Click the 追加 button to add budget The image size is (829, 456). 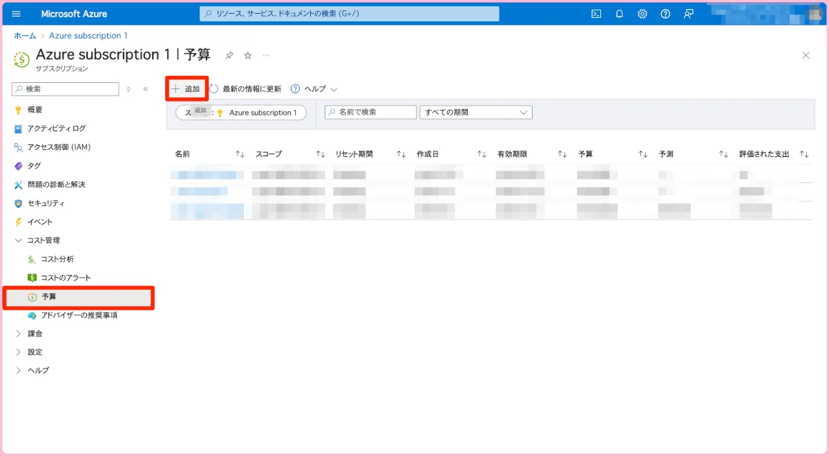click(186, 89)
